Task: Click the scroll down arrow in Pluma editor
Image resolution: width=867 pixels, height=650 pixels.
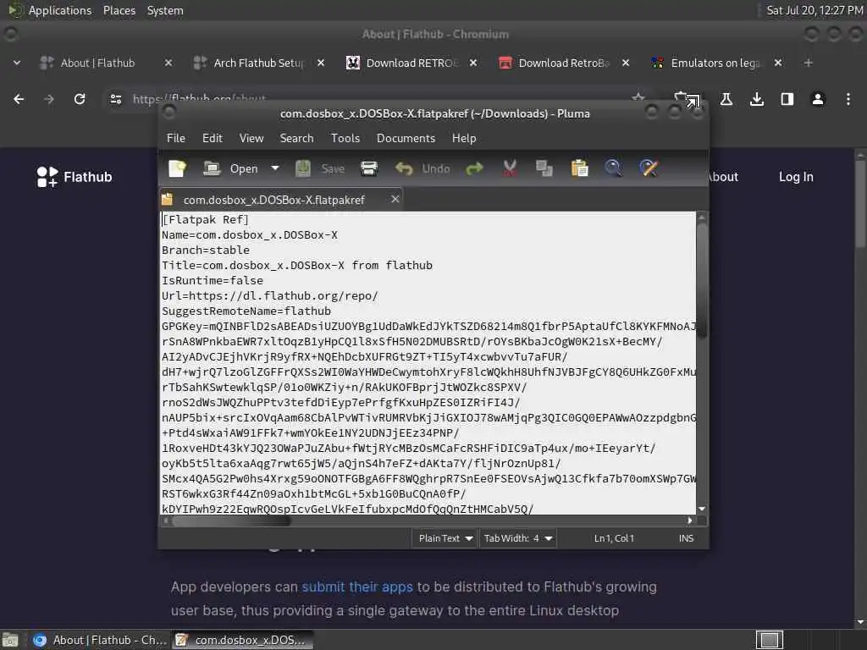Action: point(702,509)
